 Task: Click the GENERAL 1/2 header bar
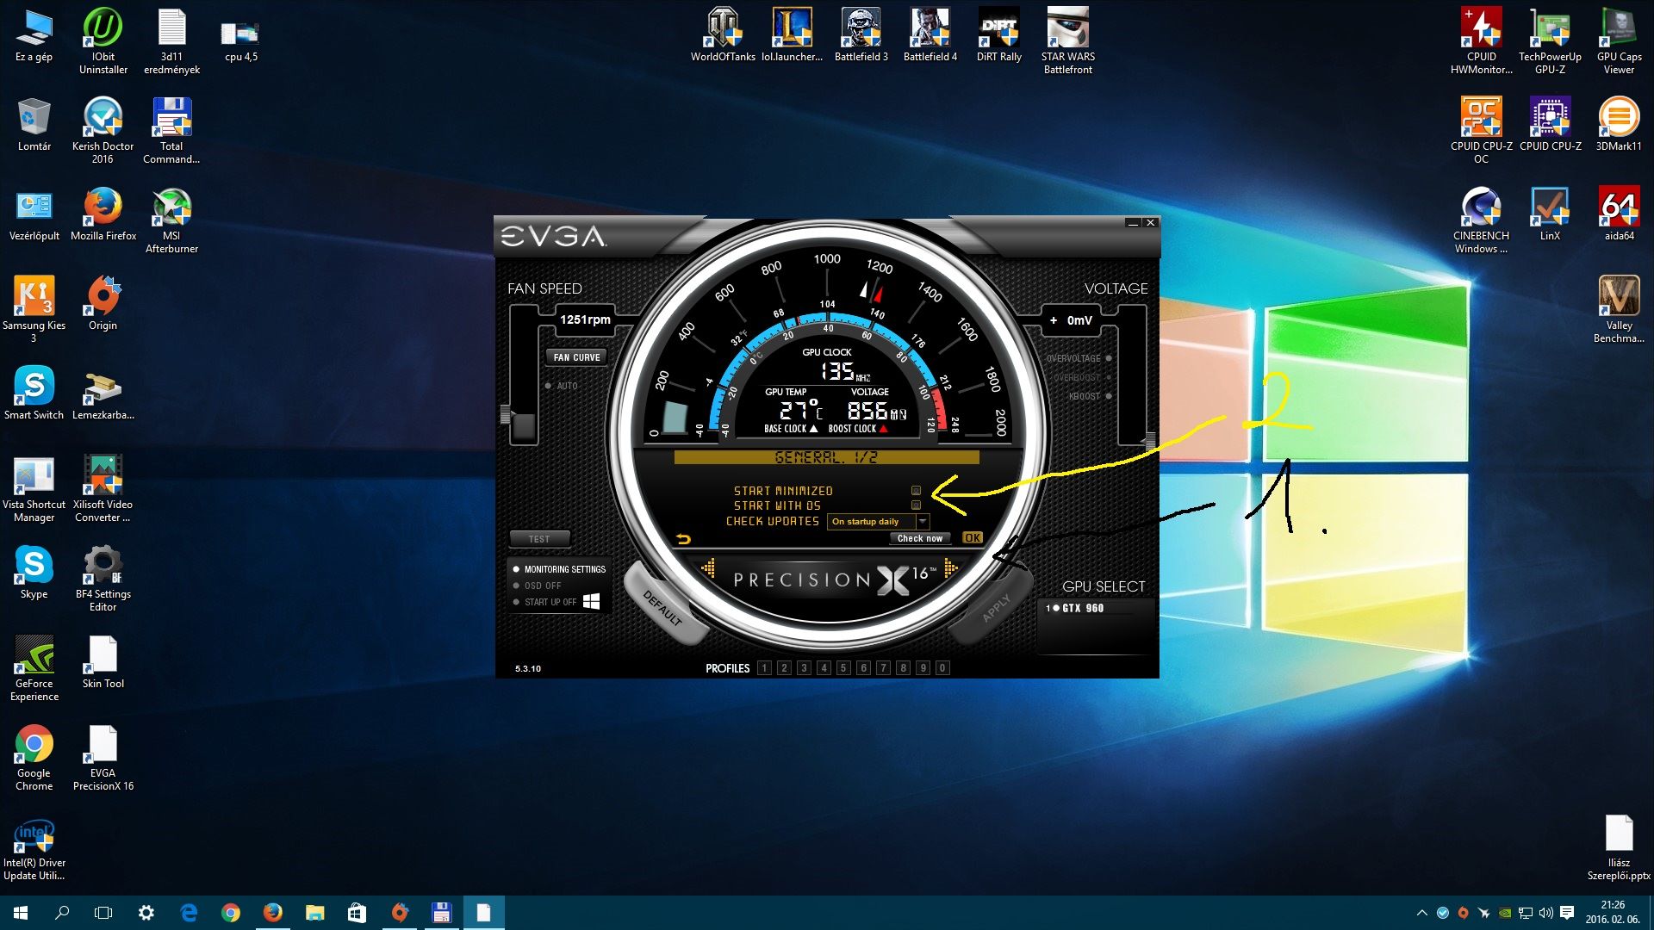826,457
